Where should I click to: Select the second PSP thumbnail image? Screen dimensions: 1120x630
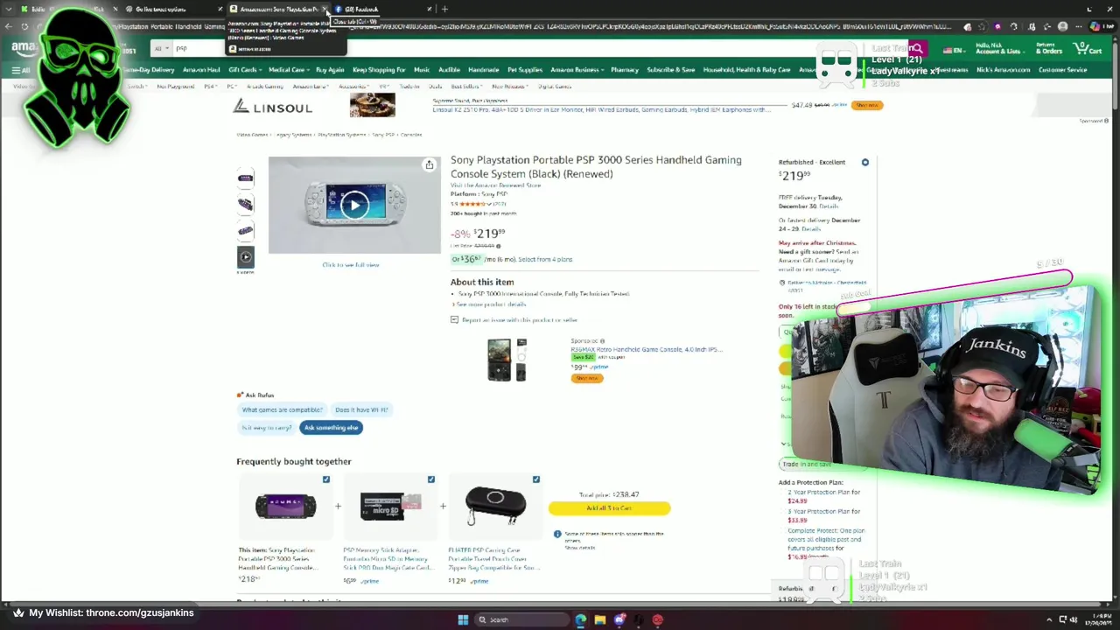245,204
